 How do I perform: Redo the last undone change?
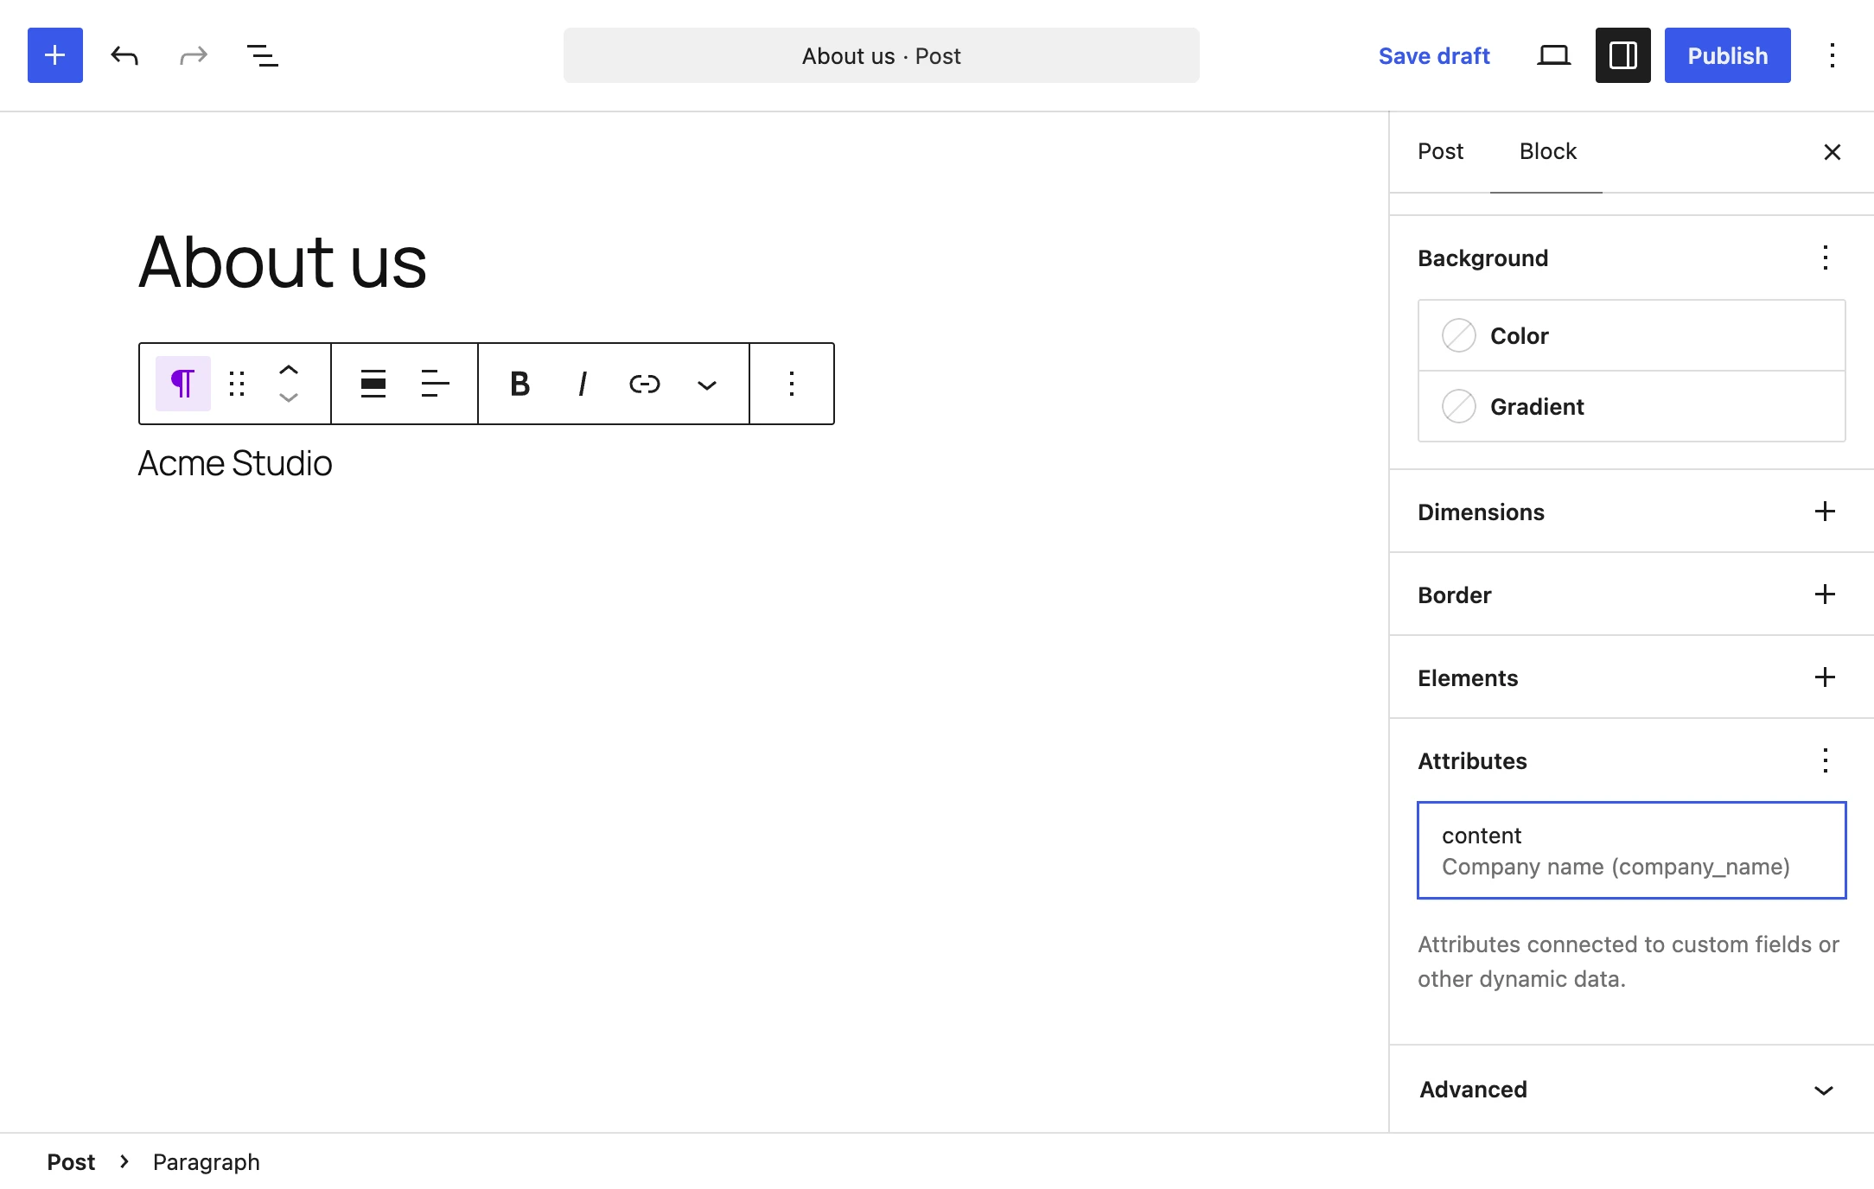(x=194, y=55)
